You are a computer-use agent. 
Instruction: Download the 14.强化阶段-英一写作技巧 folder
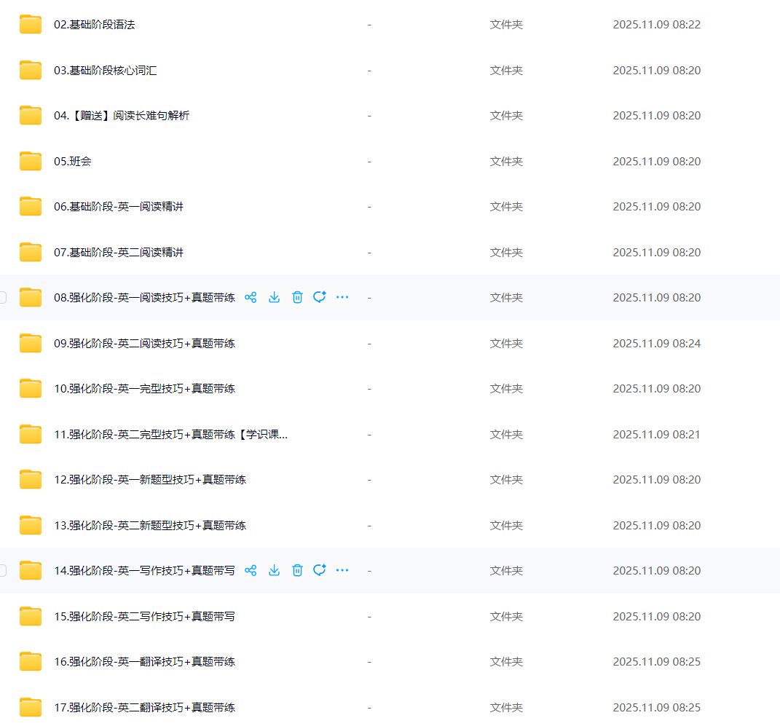click(274, 570)
